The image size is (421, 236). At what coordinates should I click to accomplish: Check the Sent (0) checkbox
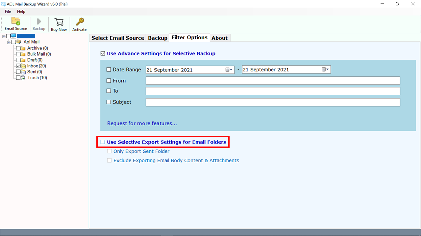pos(18,72)
